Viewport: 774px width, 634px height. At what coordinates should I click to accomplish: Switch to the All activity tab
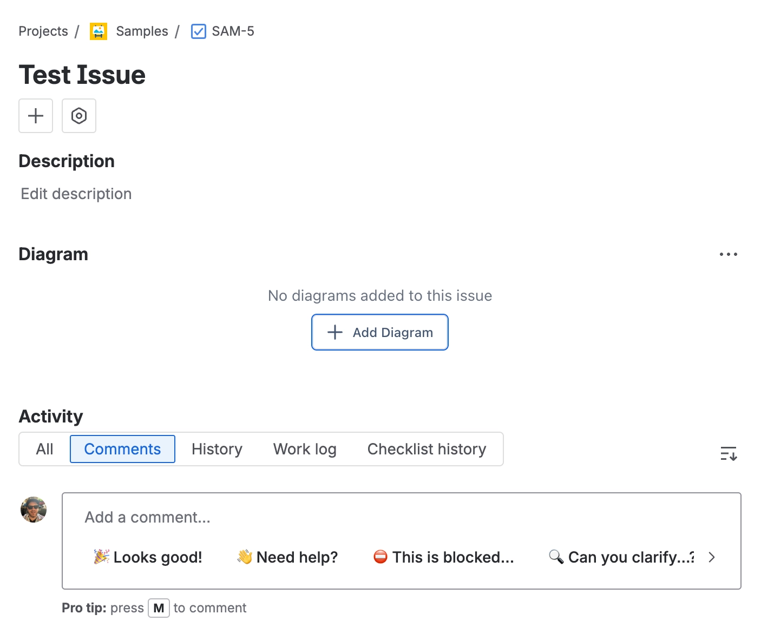pyautogui.click(x=44, y=449)
